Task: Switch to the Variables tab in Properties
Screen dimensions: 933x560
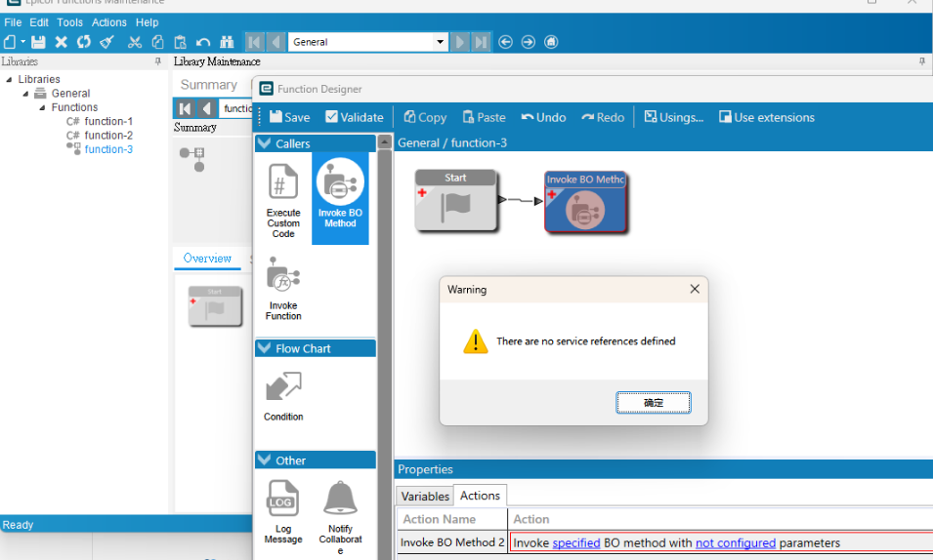Action: [425, 496]
